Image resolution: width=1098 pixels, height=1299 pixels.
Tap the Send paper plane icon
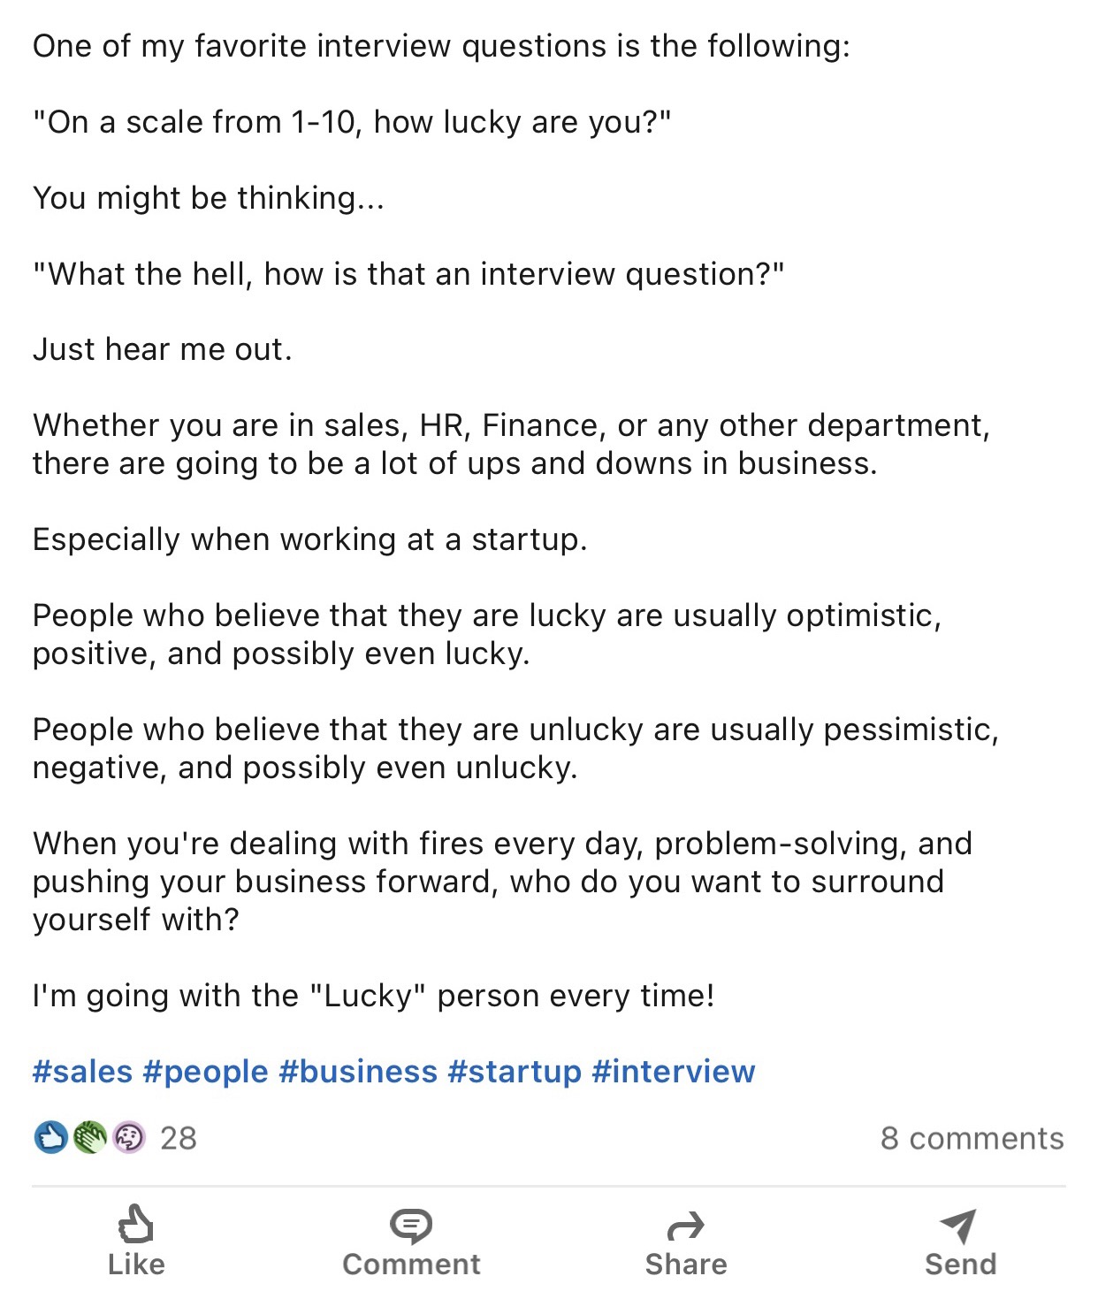coord(959,1226)
